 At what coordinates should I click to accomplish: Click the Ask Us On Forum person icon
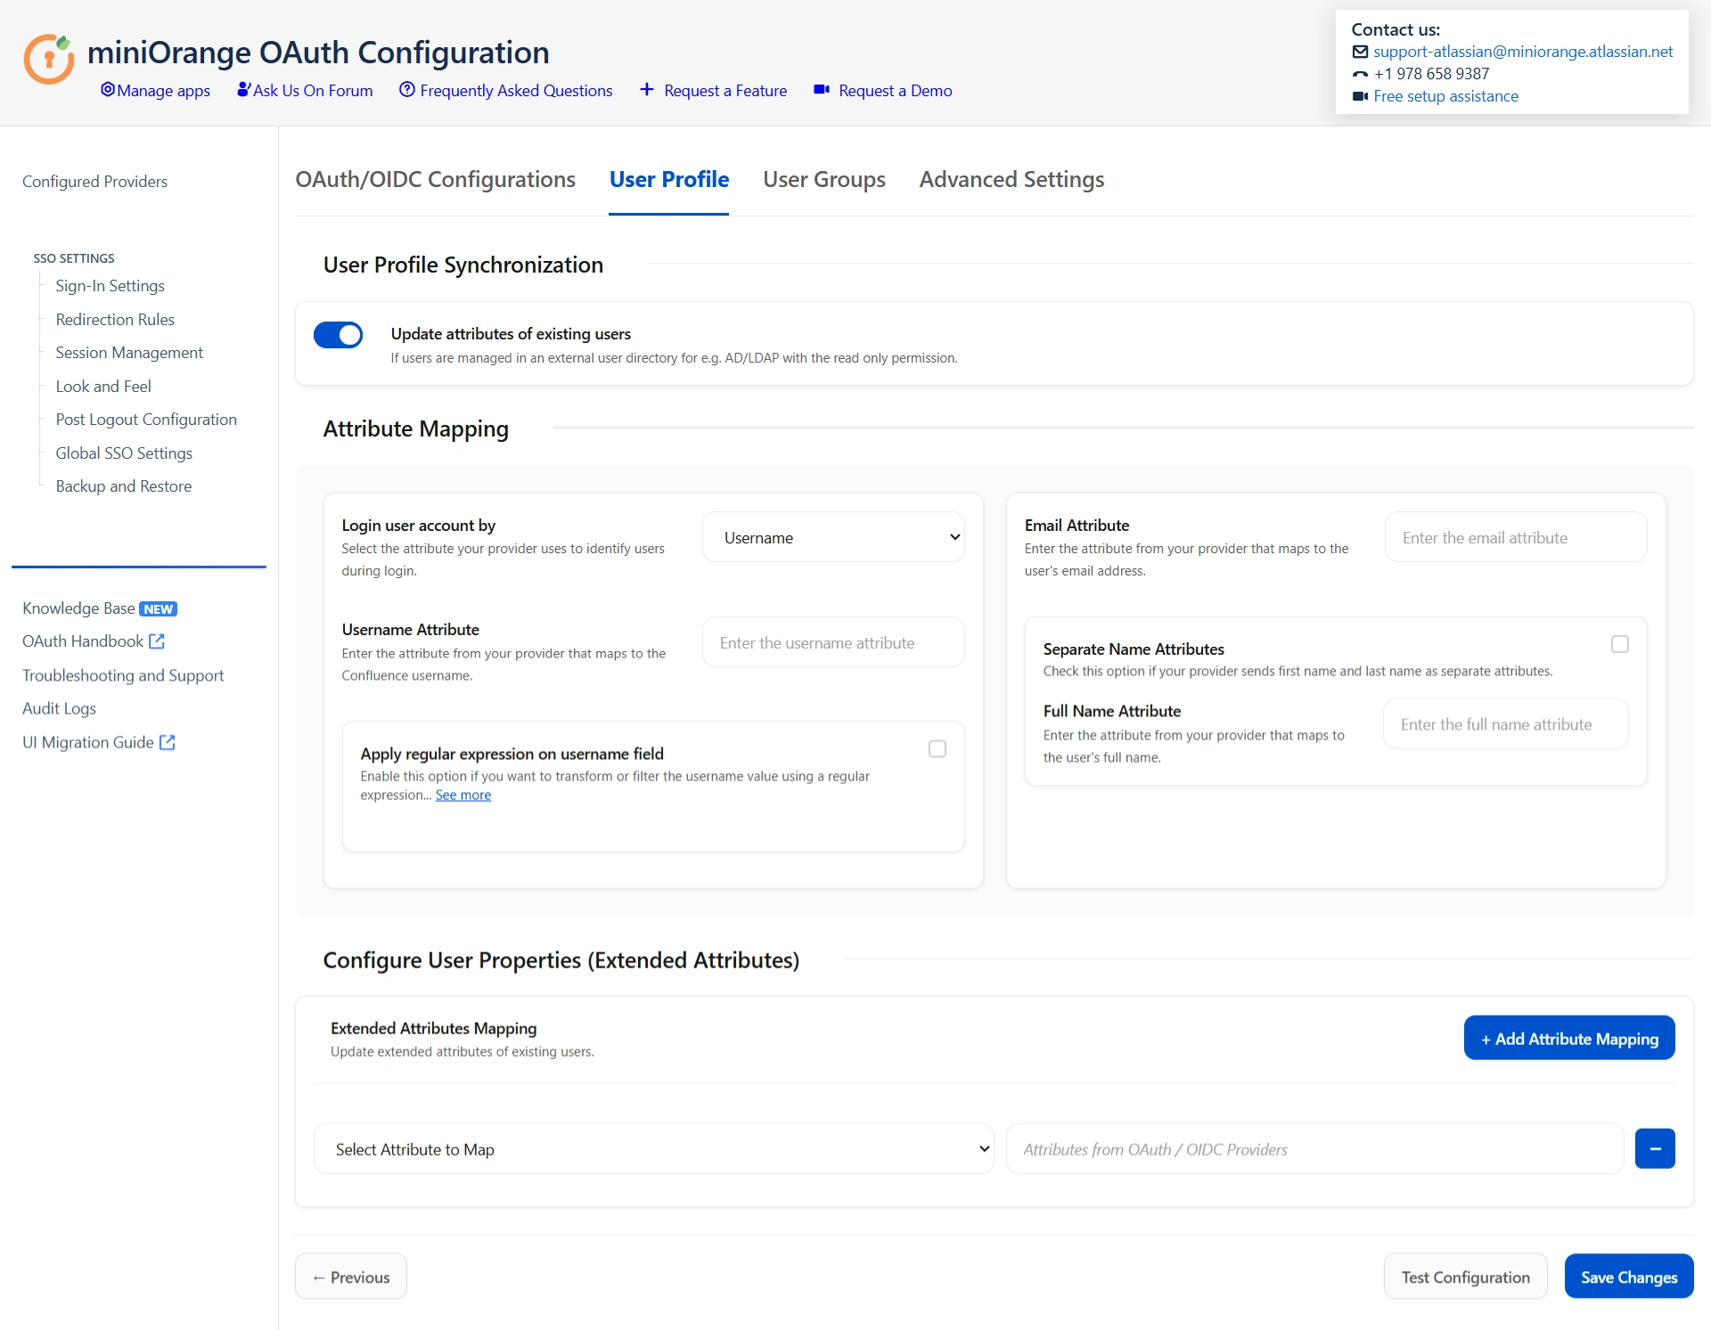click(243, 90)
